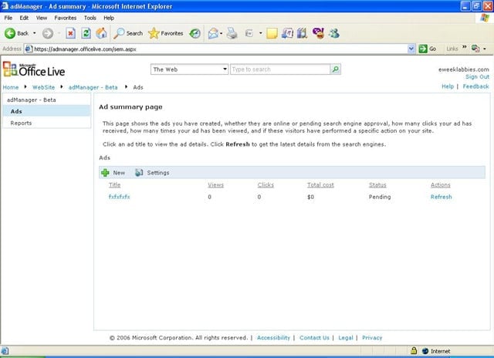This screenshot has width=494, height=358.
Task: Click the Research books toolbar icon
Action: [x=302, y=33]
